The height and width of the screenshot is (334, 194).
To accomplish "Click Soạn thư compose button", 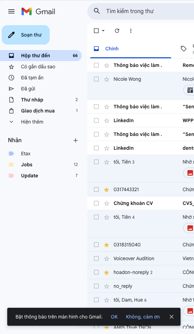I will tap(26, 35).
